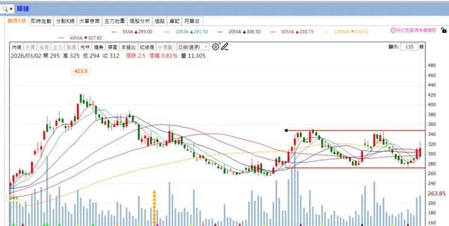Click the 漲幅 0.81% percentage value
This screenshot has height=226, width=449.
point(163,56)
